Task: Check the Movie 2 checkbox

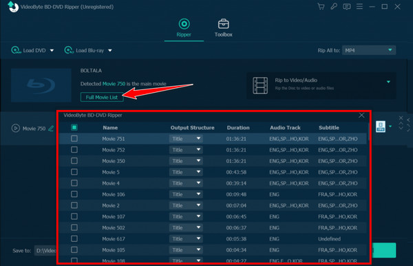Action: tap(74, 205)
